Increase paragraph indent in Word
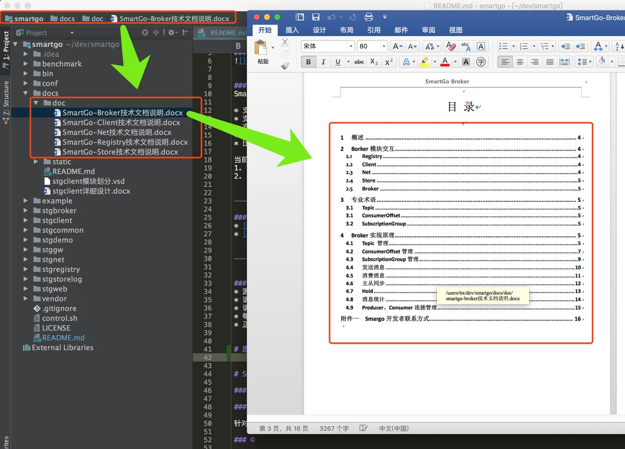 [x=580, y=46]
